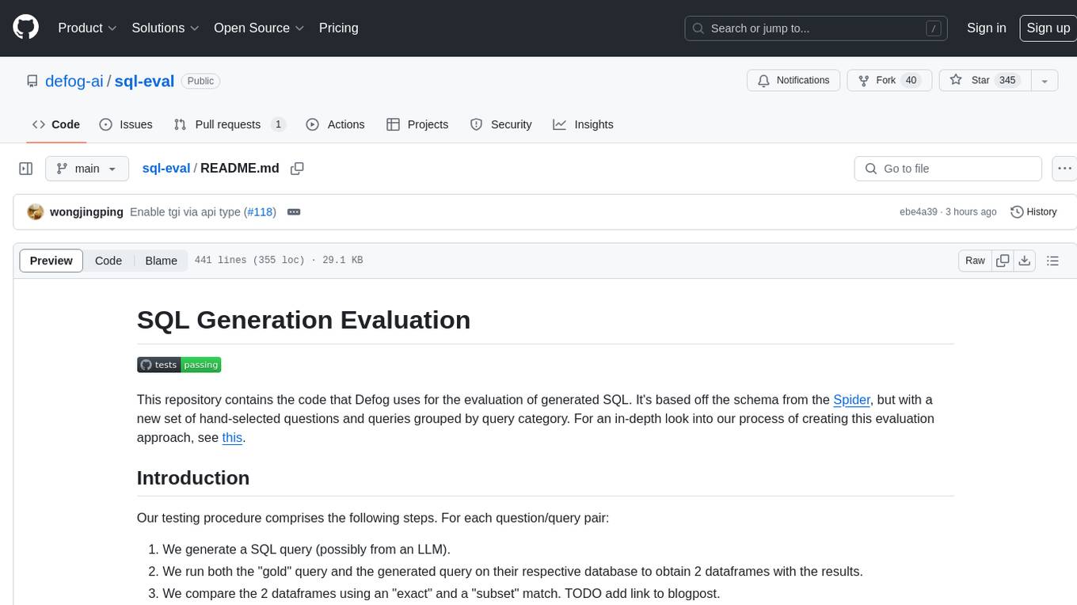
Task: Select the Code view toggle
Action: pyautogui.click(x=108, y=261)
